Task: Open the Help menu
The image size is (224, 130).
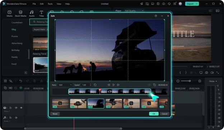Action: [67, 4]
